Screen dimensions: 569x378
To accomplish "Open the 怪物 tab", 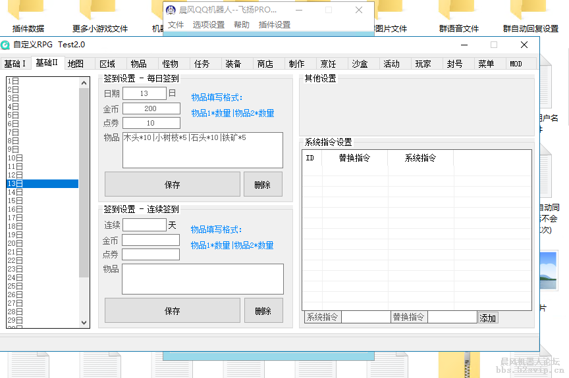I will [x=174, y=64].
